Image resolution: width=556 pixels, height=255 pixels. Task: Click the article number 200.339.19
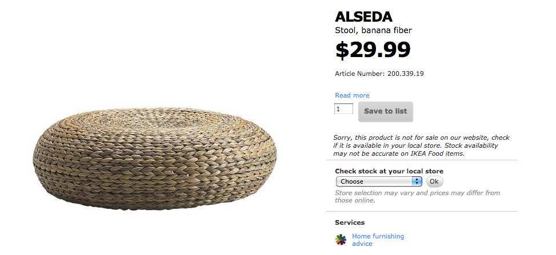click(x=405, y=74)
